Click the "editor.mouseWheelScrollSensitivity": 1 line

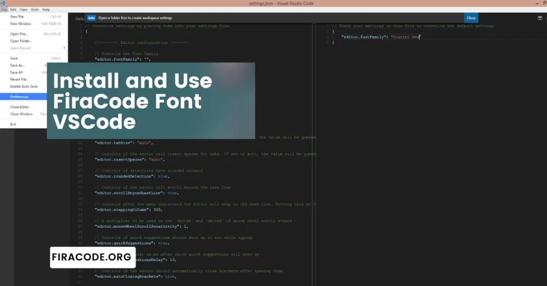point(141,226)
